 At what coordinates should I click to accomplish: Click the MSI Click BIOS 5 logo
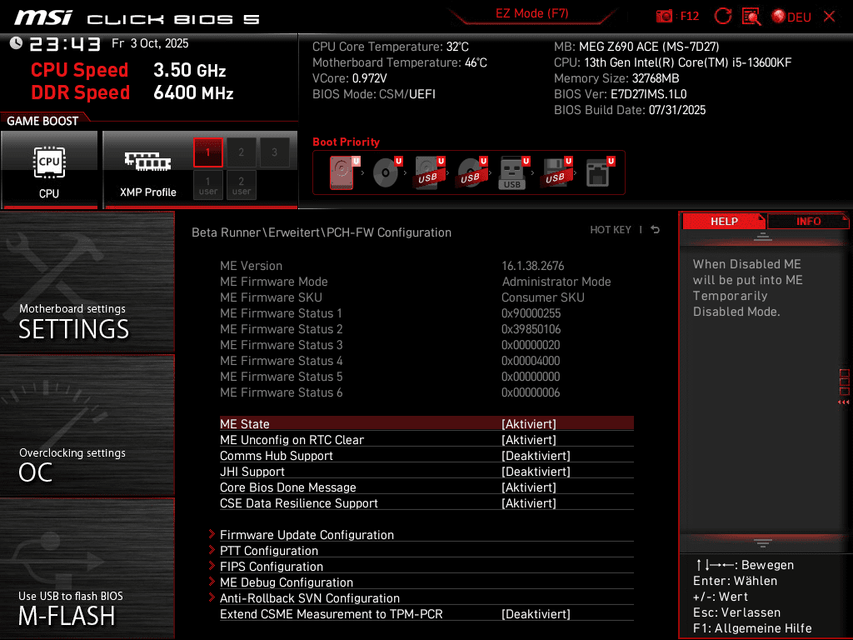(x=137, y=18)
